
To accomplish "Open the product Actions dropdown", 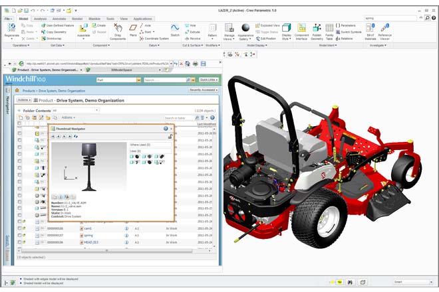I will click(x=24, y=100).
